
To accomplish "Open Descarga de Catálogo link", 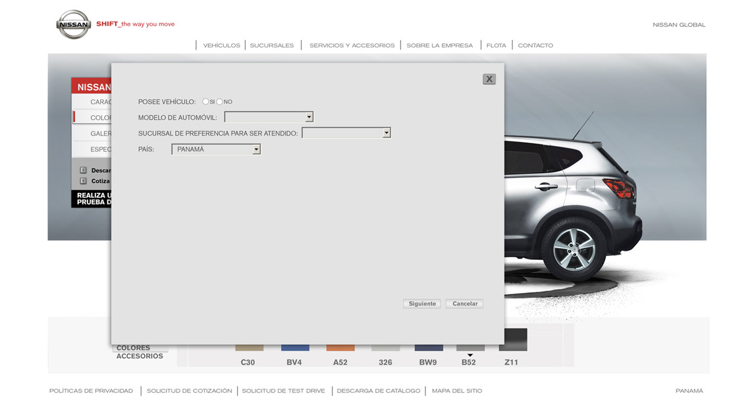I will point(379,391).
